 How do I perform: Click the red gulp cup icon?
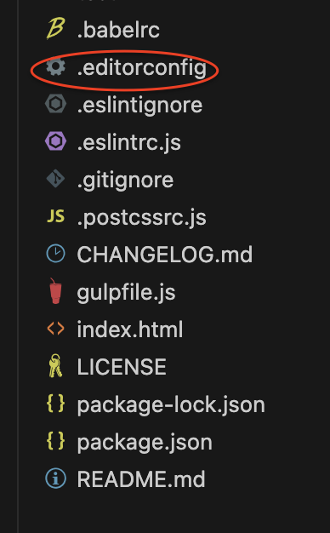[55, 291]
